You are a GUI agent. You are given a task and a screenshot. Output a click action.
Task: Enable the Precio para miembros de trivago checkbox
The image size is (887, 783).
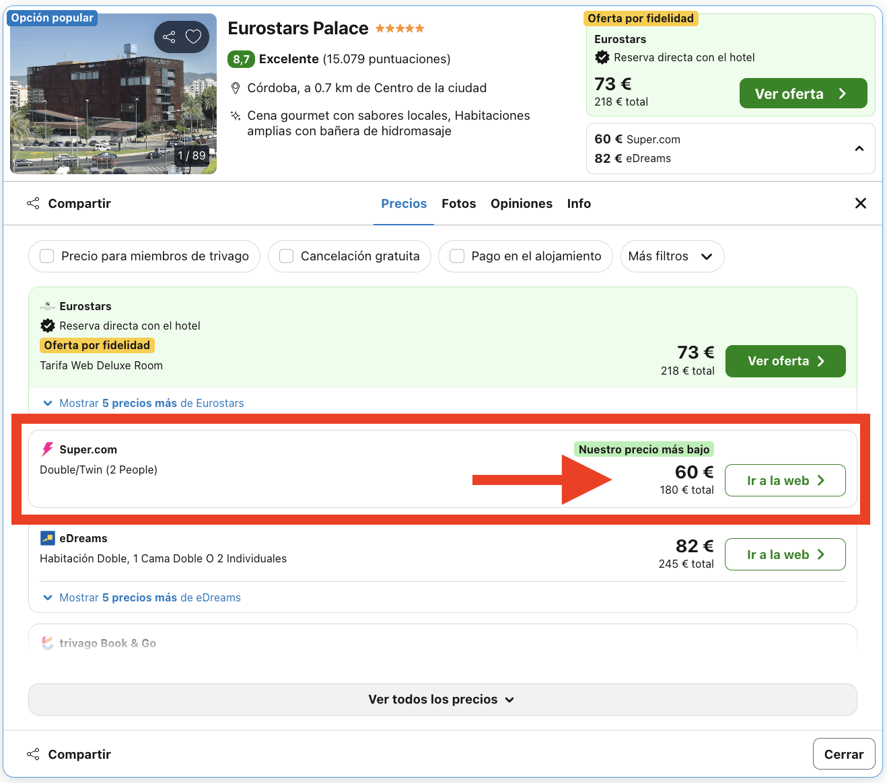pyautogui.click(x=46, y=256)
